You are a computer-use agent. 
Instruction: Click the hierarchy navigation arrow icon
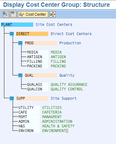pyautogui.click(x=53, y=14)
